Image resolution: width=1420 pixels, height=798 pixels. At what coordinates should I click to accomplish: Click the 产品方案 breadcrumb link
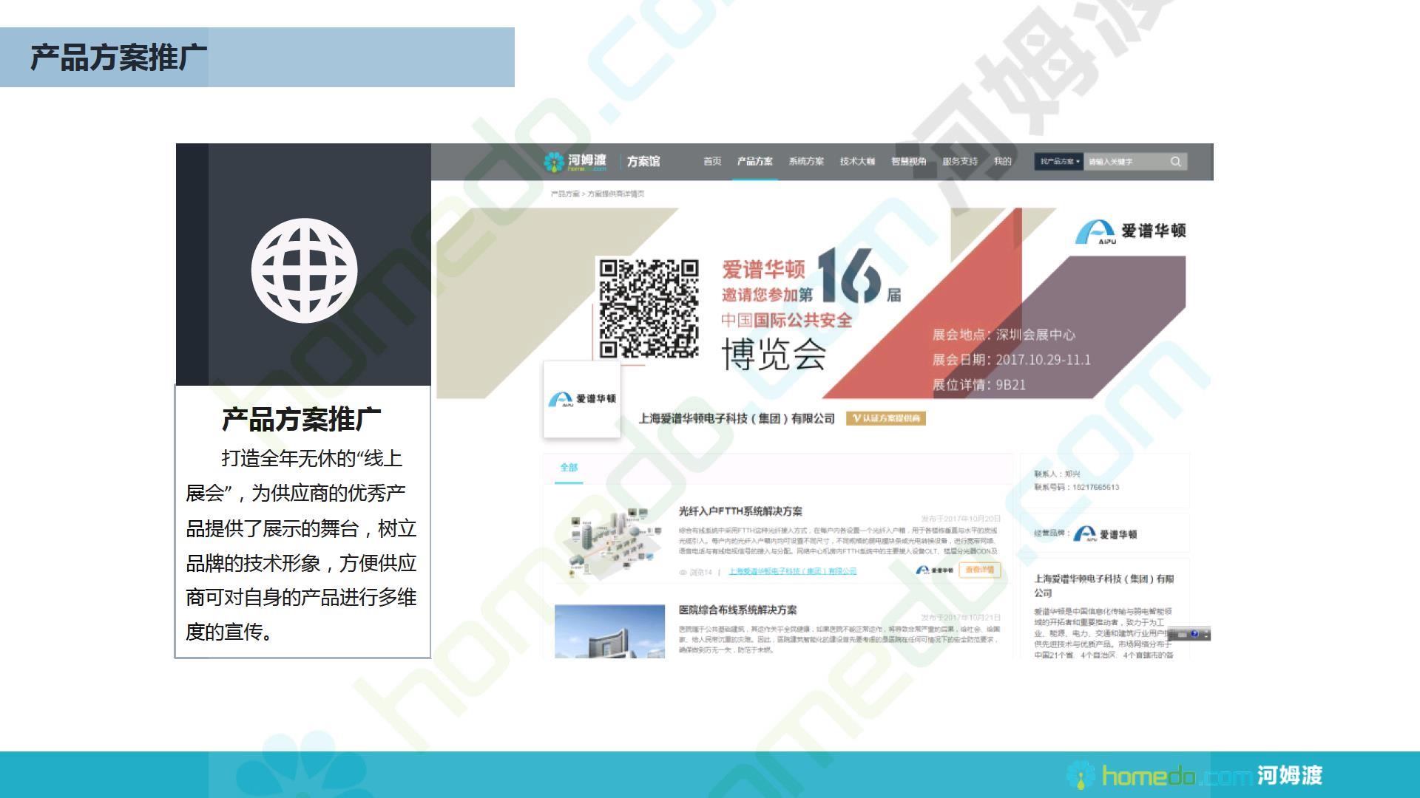(565, 194)
